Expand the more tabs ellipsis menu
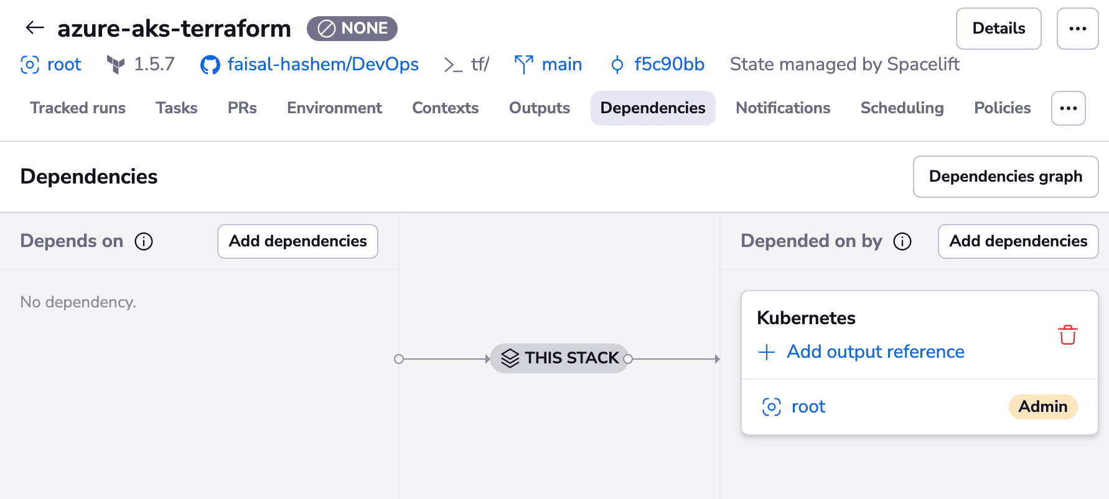The image size is (1109, 499). [x=1069, y=108]
